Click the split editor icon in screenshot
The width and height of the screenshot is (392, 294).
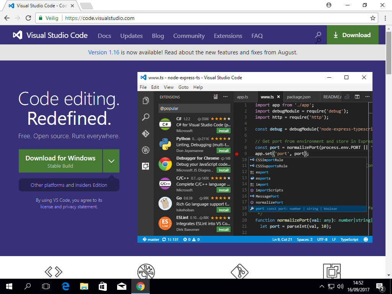pos(357,97)
